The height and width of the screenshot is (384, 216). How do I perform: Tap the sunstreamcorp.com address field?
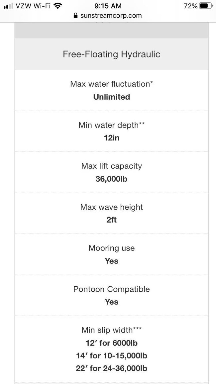(x=111, y=16)
